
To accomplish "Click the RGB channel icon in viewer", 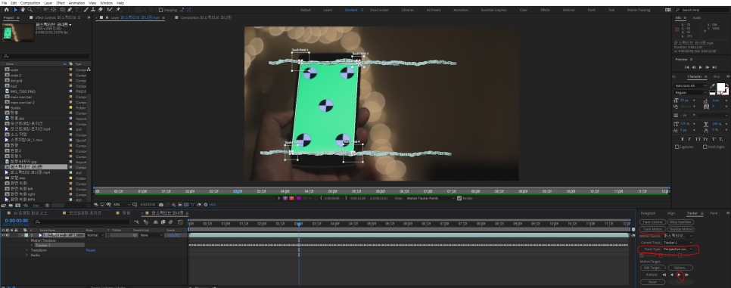I will 173,205.
